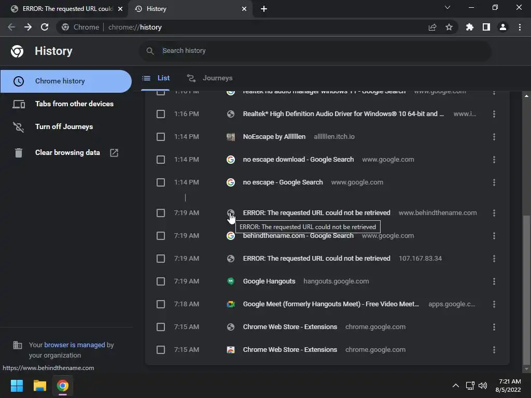Viewport: 531px width, 398px height.
Task: Switch to the ERROR requested URL browser tab
Action: click(x=64, y=9)
